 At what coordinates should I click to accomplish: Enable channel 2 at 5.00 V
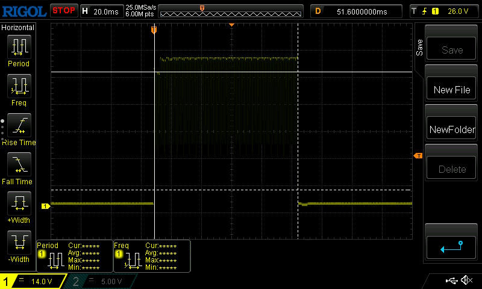[x=102, y=281]
